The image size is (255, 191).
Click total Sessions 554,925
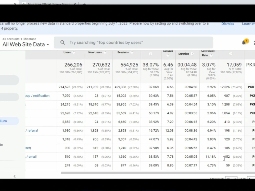click(129, 65)
